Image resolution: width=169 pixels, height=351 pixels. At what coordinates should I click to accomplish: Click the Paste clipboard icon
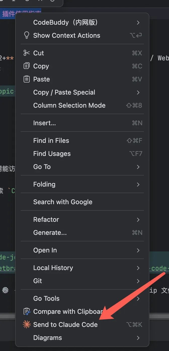point(26,79)
